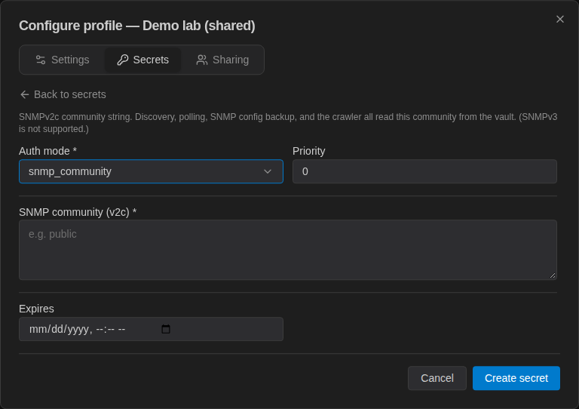Click the Expires label
This screenshot has height=409, width=579.
point(36,309)
